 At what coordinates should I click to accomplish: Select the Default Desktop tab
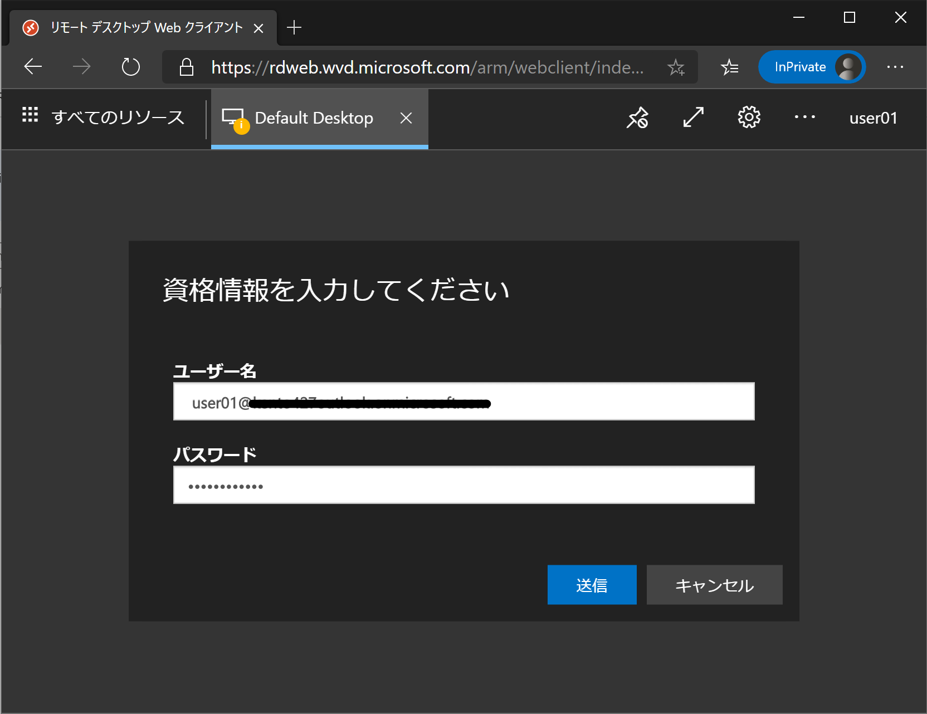(313, 118)
